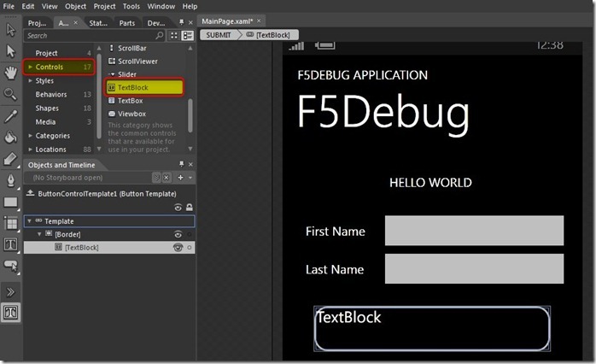Viewport: 596px width, 364px height.
Task: Collapse the Template tree node
Action: (29, 221)
